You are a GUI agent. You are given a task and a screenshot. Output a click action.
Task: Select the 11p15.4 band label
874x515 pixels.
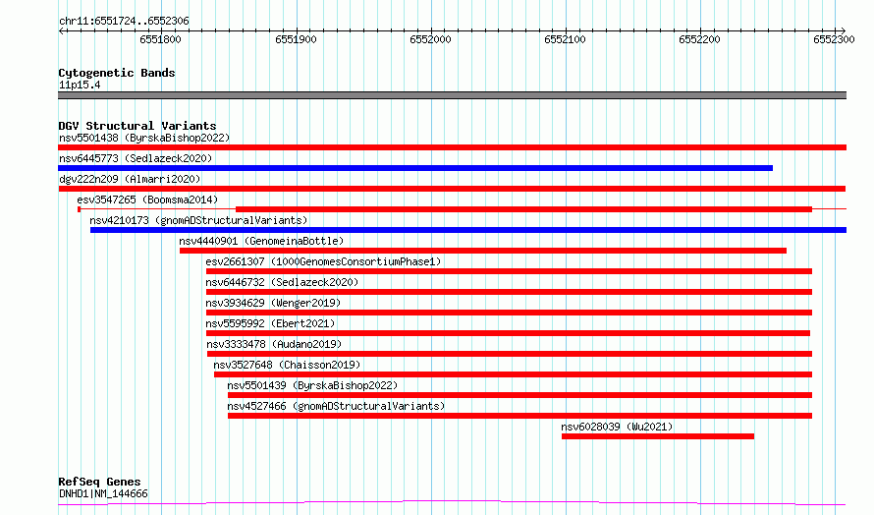[80, 86]
